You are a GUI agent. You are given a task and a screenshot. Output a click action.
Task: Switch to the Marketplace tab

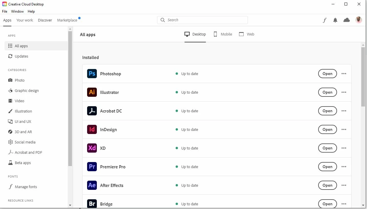(x=67, y=20)
